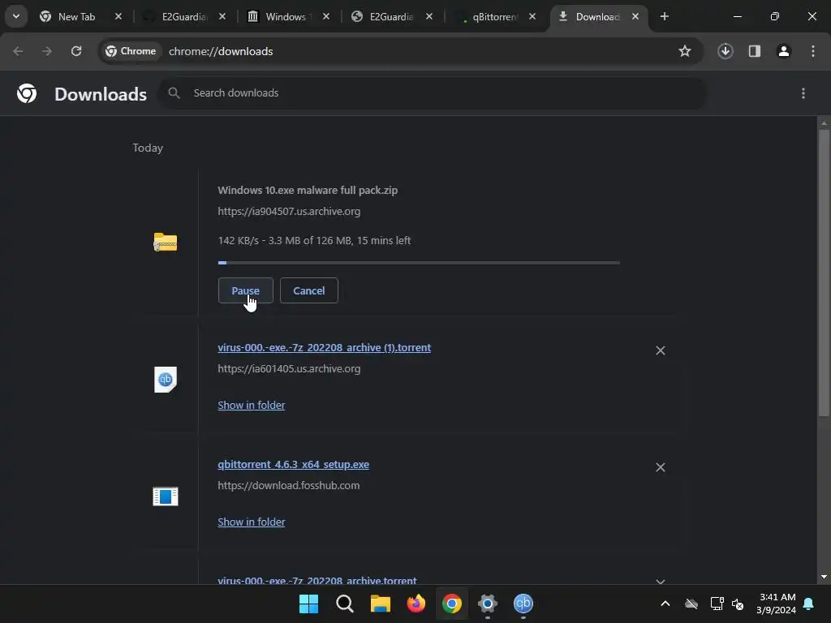
Task: Open the tab search dropdown arrow
Action: [x=16, y=16]
